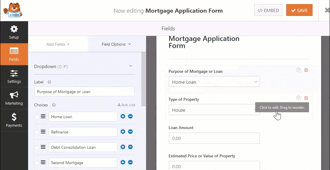Add a choice after Home Loan
Image resolution: width=330 pixels, height=170 pixels.
[123, 116]
